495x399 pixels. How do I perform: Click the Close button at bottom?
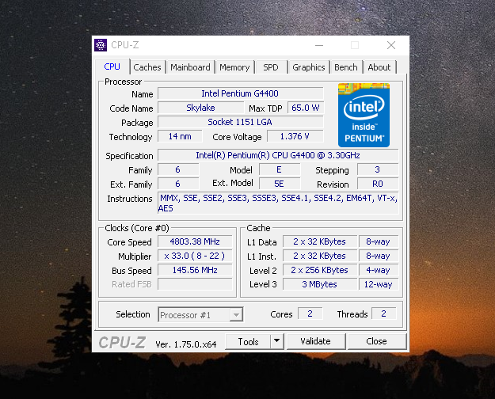point(376,341)
